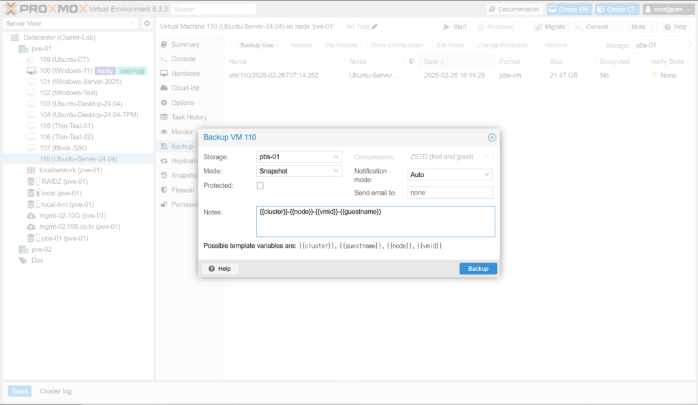Select the RAIDZ storage icon
This screenshot has height=405, width=698.
pos(31,182)
